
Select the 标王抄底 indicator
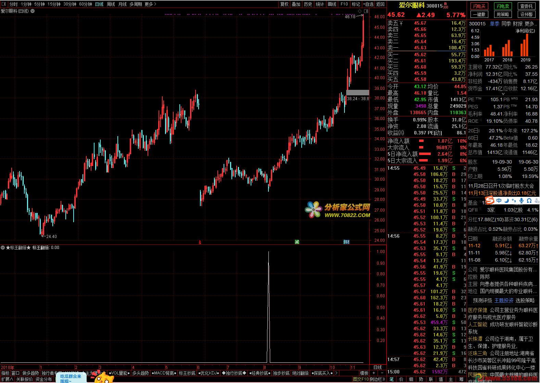(x=187, y=373)
